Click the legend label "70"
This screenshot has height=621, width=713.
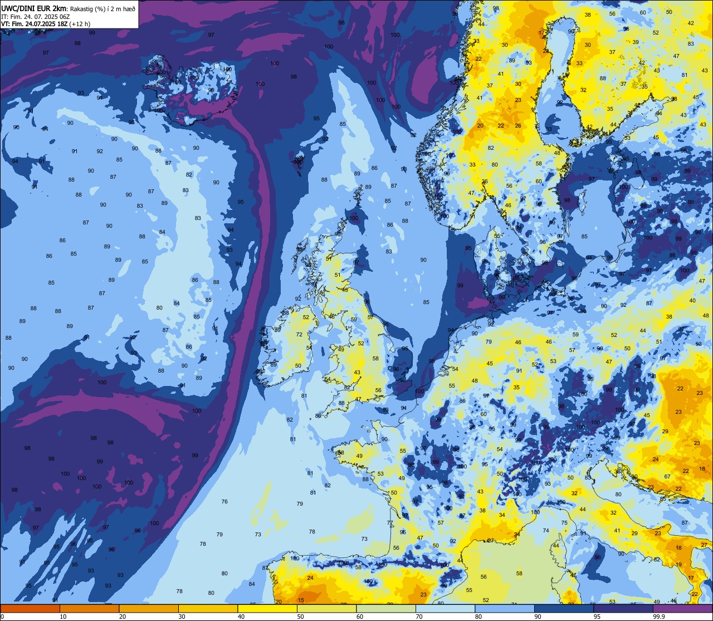419,617
